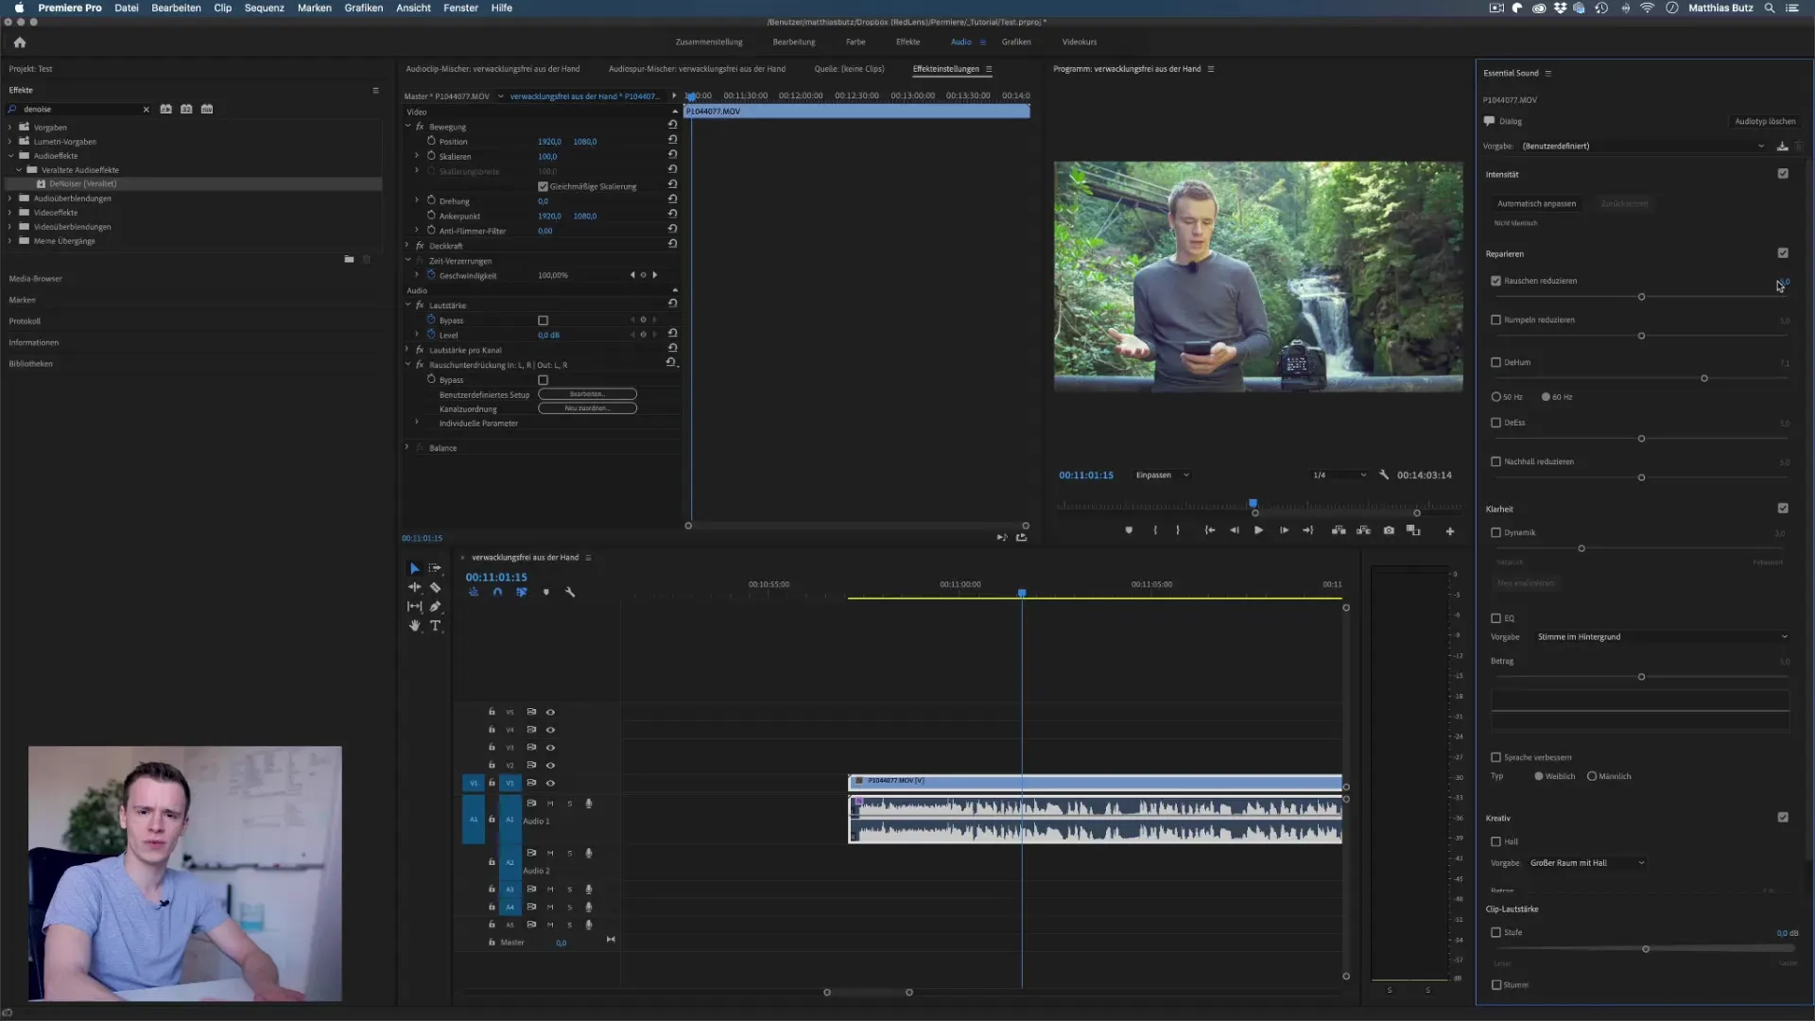Switch to Effekte workspace tab

[x=907, y=42]
